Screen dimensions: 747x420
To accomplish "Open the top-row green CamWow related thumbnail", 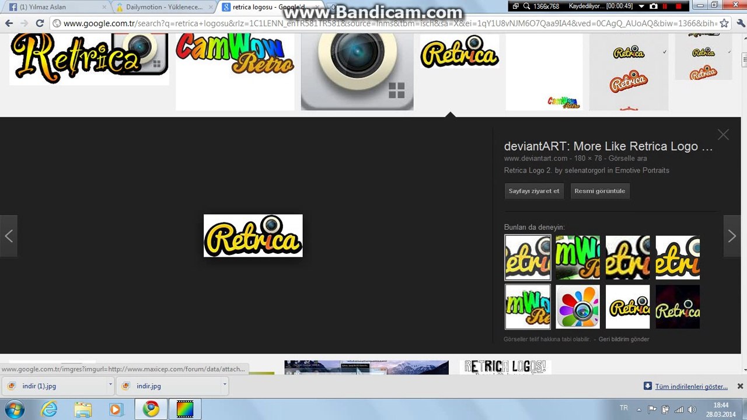I will [578, 257].
